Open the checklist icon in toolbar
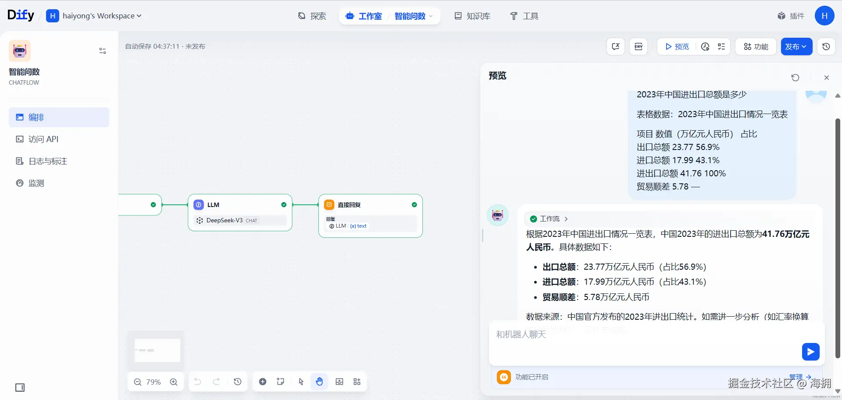Screen dimensions: 842x400 [x=721, y=46]
